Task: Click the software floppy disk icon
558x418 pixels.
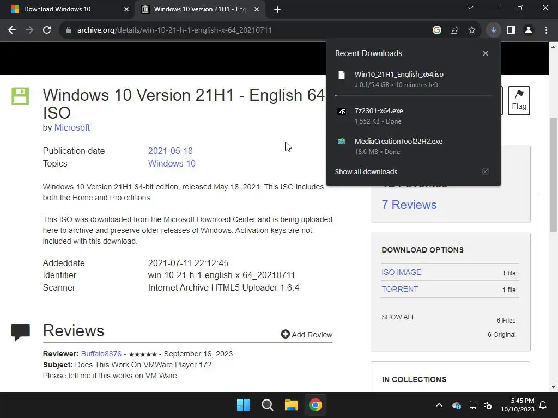Action: click(x=20, y=96)
